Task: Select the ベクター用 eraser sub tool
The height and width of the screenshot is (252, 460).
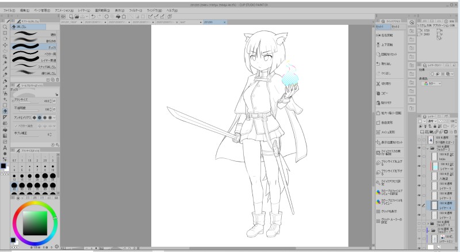Action: point(34,54)
